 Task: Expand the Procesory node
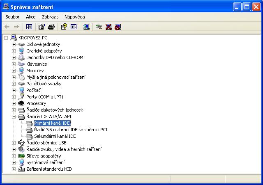click(x=14, y=103)
